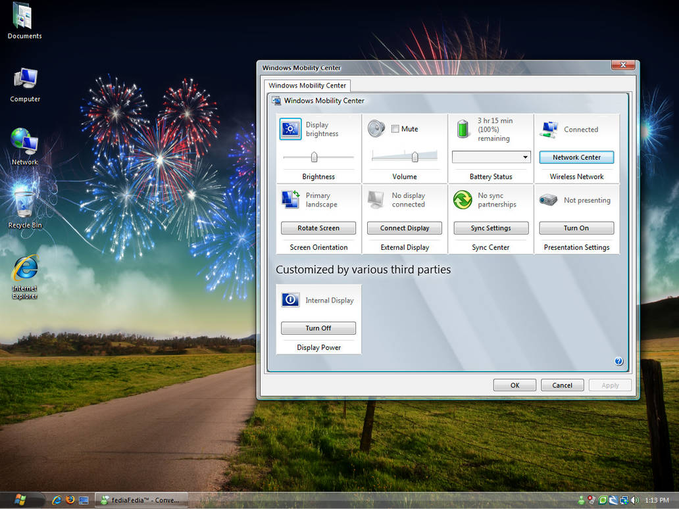679x509 pixels.
Task: Click the taskbar clock showing 1:13 PM
Action: [x=657, y=500]
